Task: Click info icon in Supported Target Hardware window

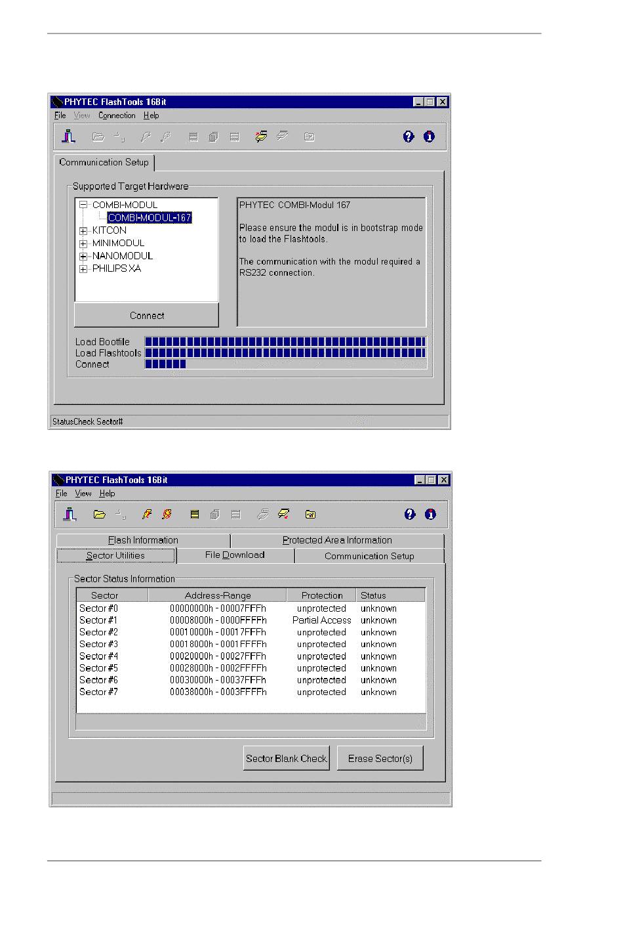Action: (x=429, y=137)
